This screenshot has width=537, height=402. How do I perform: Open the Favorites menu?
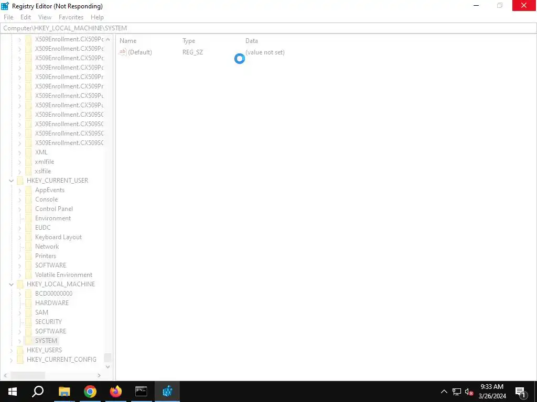(71, 17)
